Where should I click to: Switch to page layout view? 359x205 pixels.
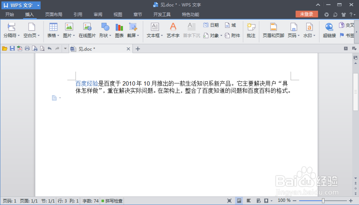coord(239,201)
